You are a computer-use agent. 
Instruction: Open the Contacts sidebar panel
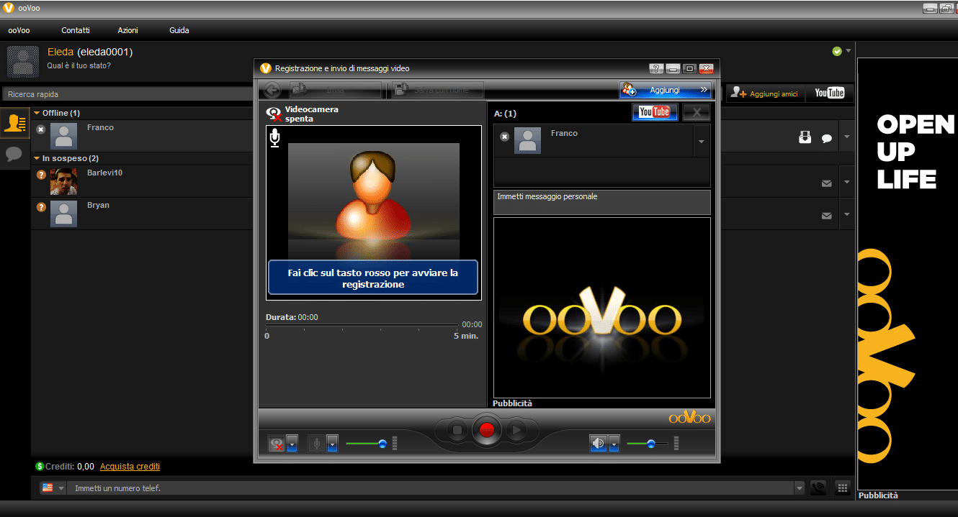coord(14,123)
